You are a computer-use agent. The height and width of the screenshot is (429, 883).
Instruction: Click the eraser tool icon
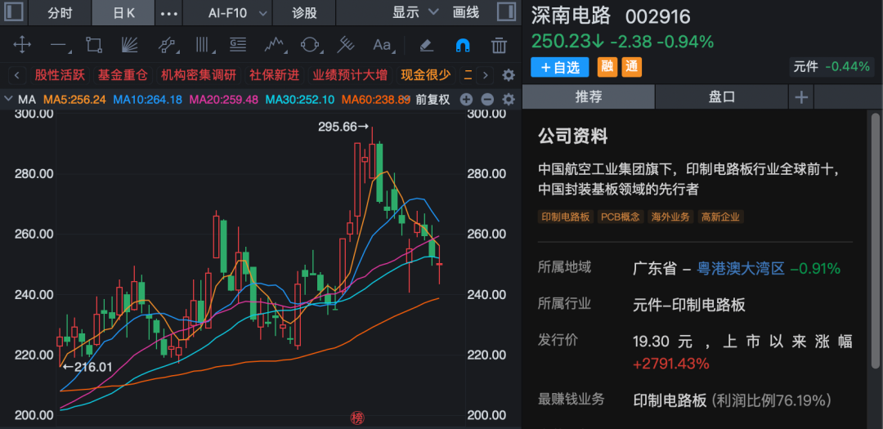[x=426, y=44]
